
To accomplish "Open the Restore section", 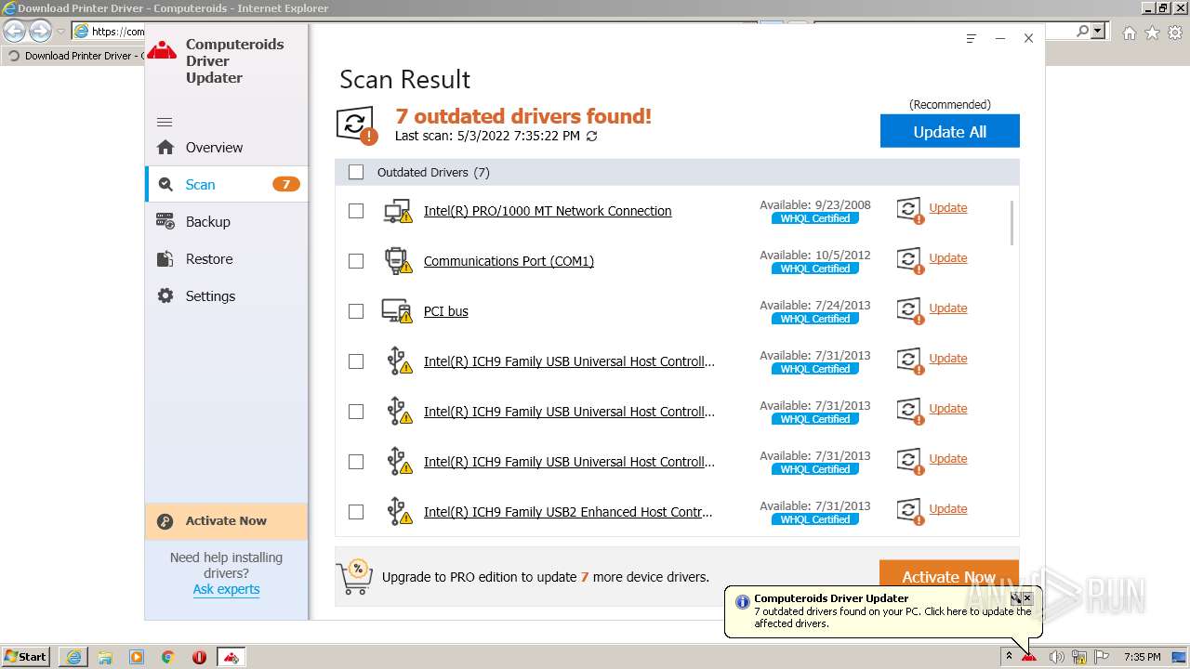I will (x=227, y=259).
